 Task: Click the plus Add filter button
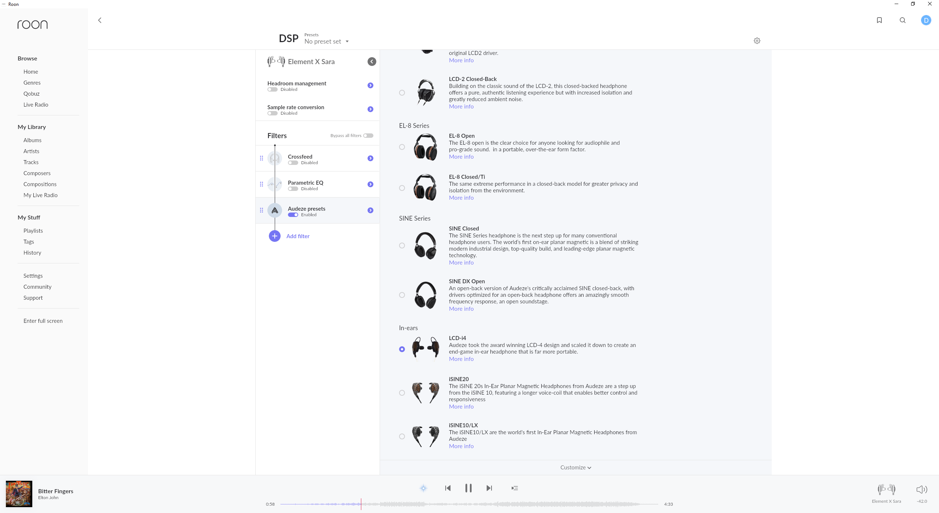(275, 236)
